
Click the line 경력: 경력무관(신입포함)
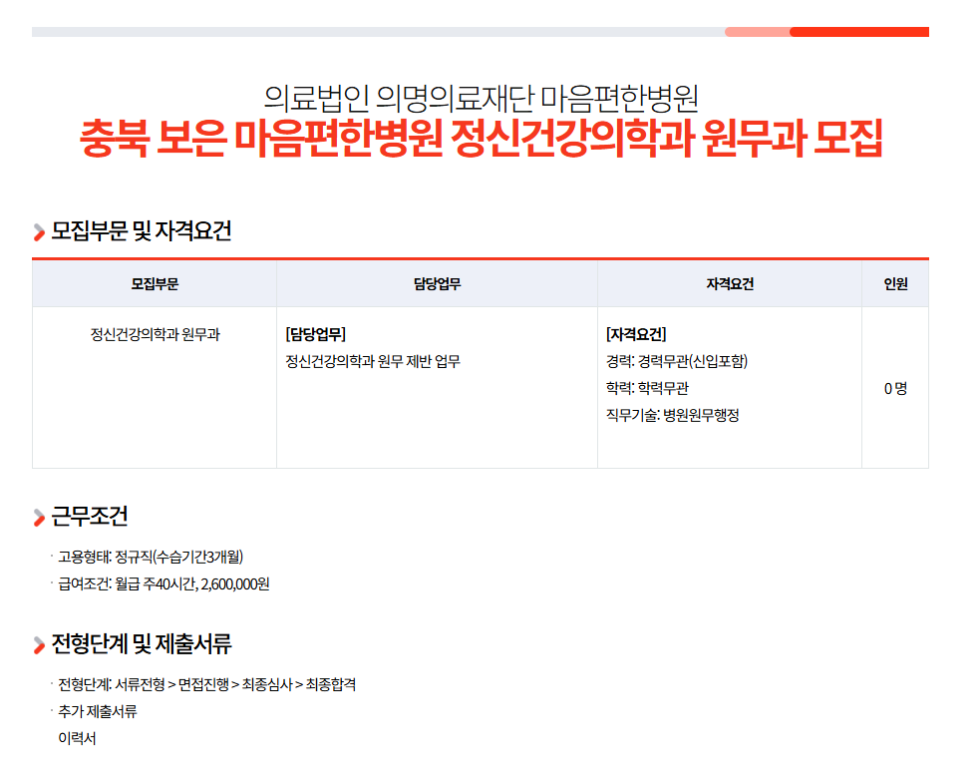click(x=677, y=361)
